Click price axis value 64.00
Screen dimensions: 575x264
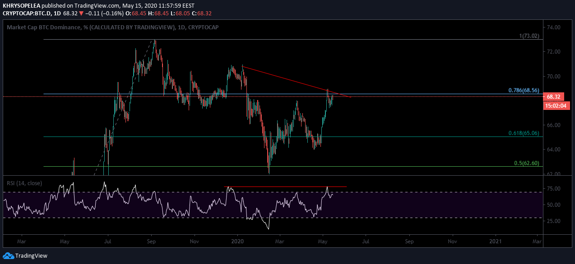(x=553, y=149)
